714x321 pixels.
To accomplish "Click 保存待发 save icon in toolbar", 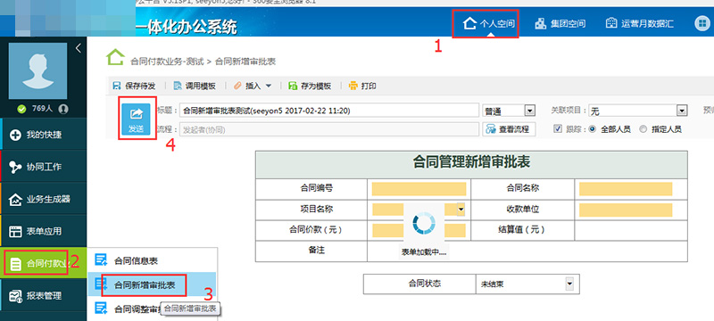I will [117, 86].
